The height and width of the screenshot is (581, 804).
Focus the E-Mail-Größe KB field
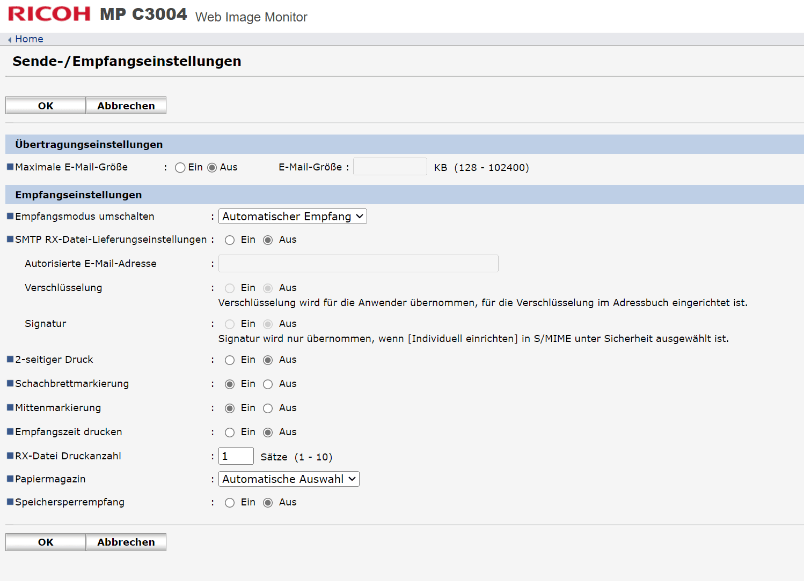tap(390, 167)
